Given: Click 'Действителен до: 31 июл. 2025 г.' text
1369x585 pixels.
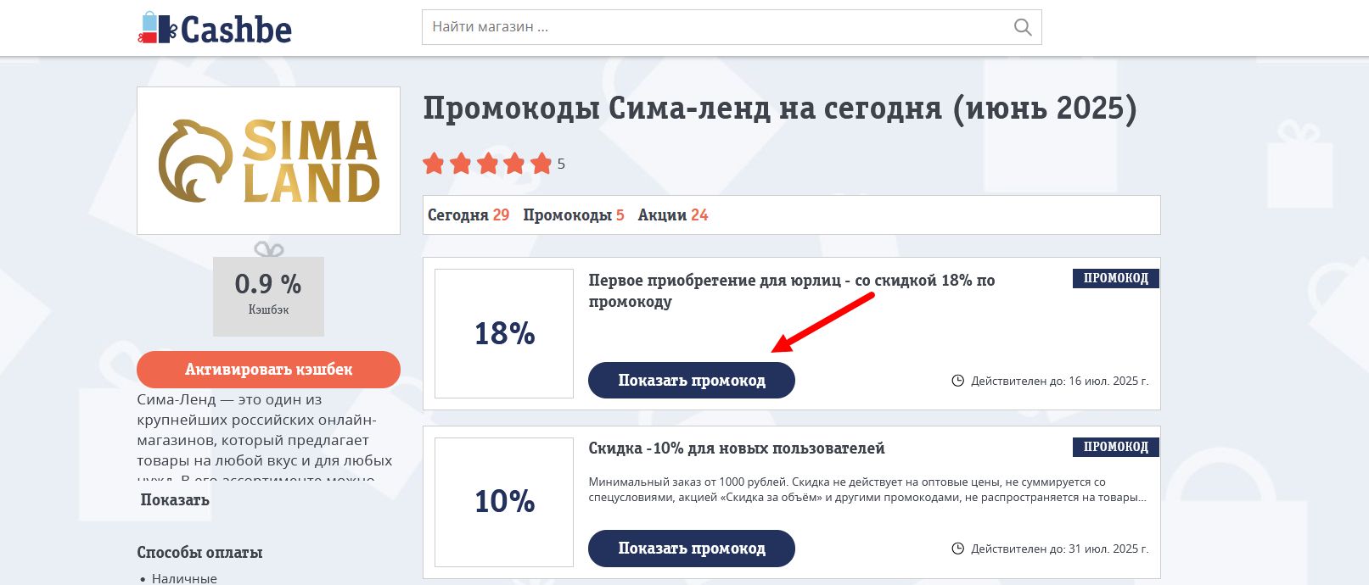Looking at the screenshot, I should (x=1060, y=549).
